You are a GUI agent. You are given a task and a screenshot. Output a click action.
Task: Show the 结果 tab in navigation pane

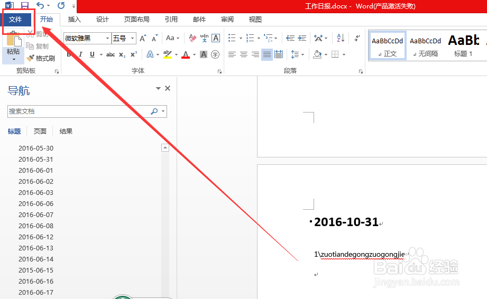click(66, 132)
